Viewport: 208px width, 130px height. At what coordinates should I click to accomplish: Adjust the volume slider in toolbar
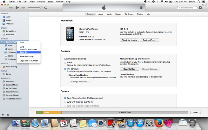click(34, 7)
